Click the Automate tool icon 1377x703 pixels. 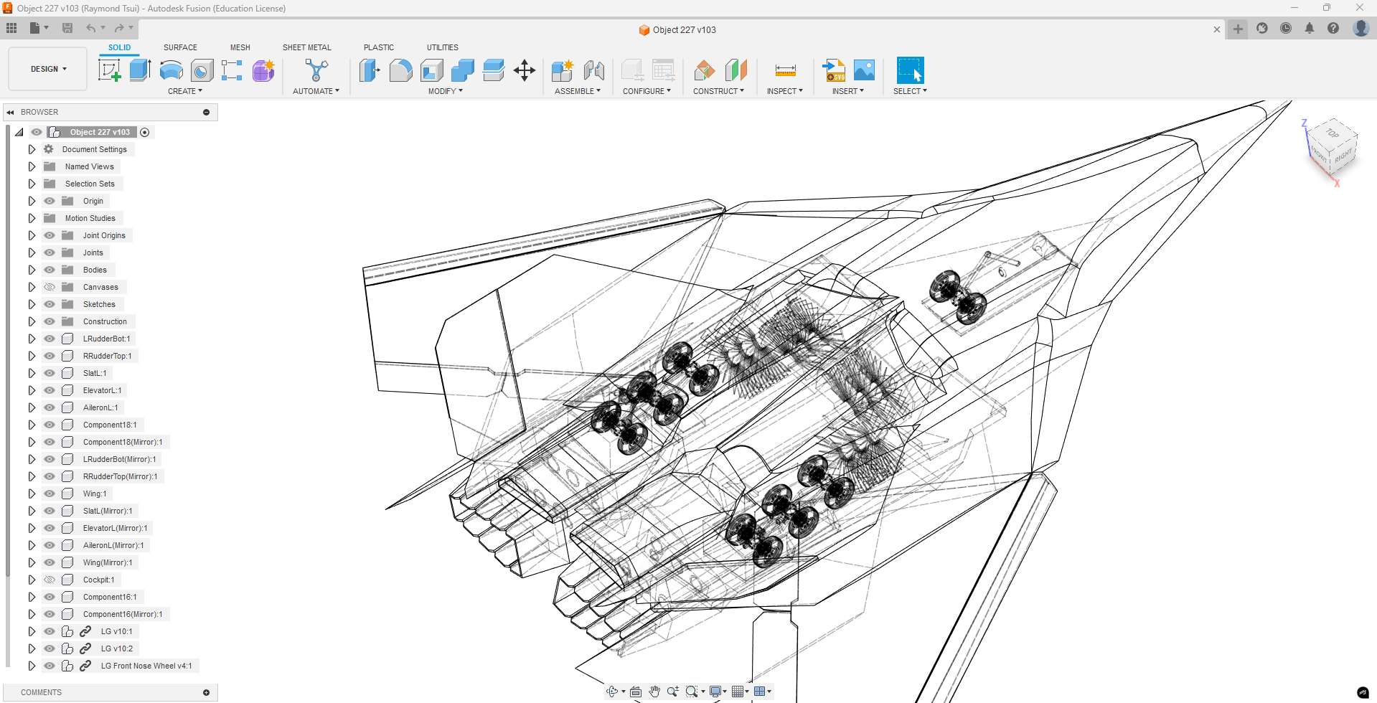[316, 70]
